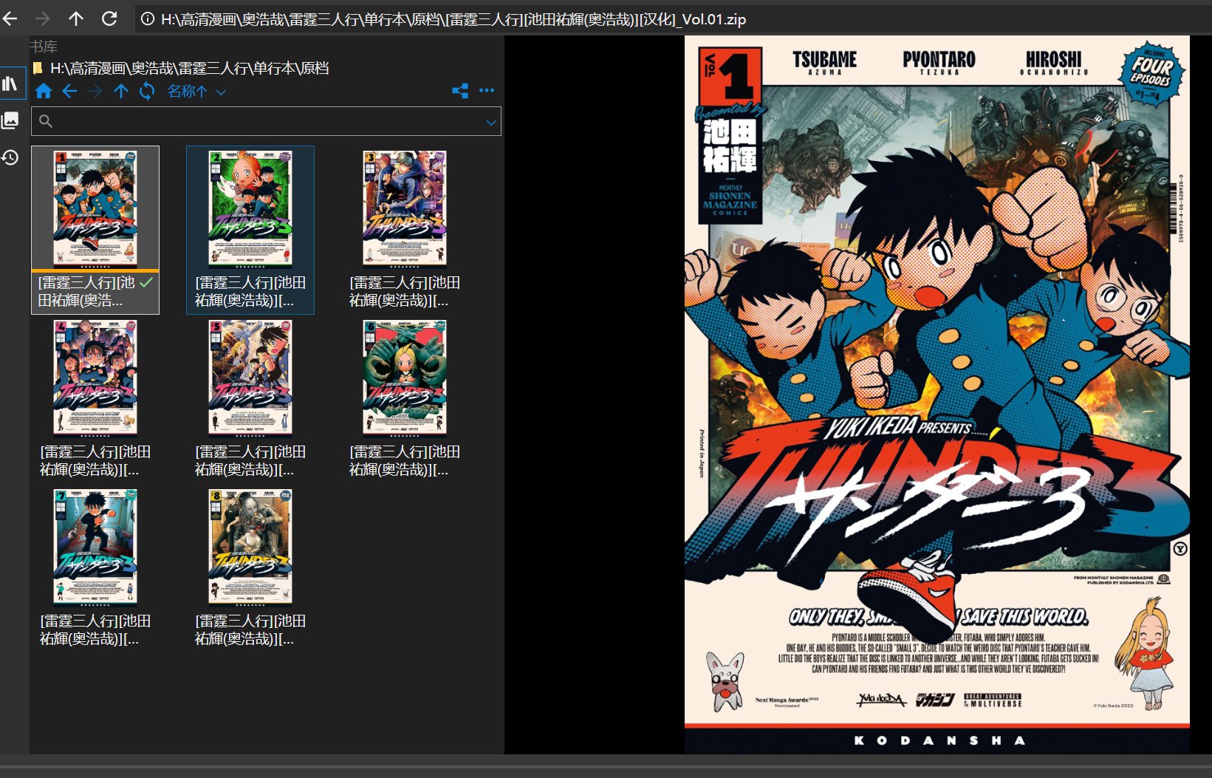Navigate forward in the bookshelf panel
1212x778 pixels.
pyautogui.click(x=95, y=91)
